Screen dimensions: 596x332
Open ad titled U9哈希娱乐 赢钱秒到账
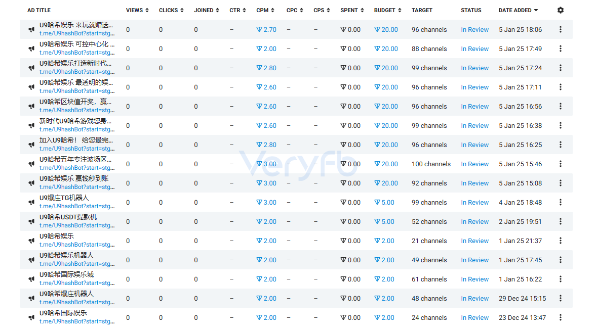(x=74, y=179)
